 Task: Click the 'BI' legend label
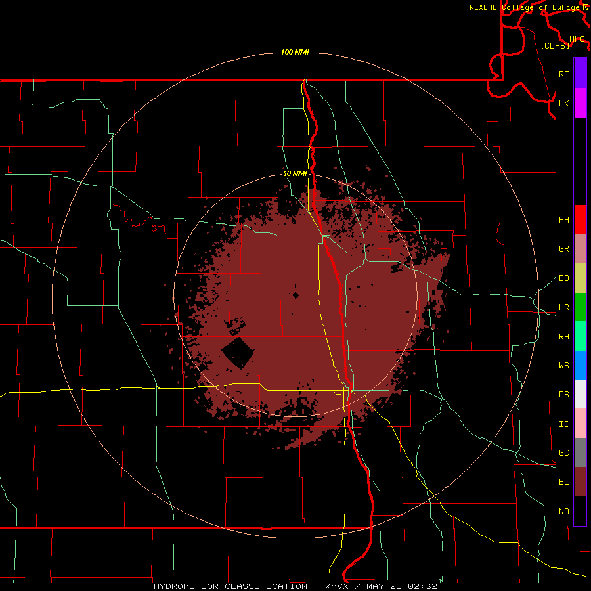click(x=563, y=482)
